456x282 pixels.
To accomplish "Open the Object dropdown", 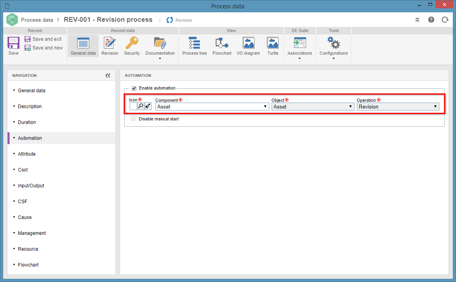I will tap(312, 107).
